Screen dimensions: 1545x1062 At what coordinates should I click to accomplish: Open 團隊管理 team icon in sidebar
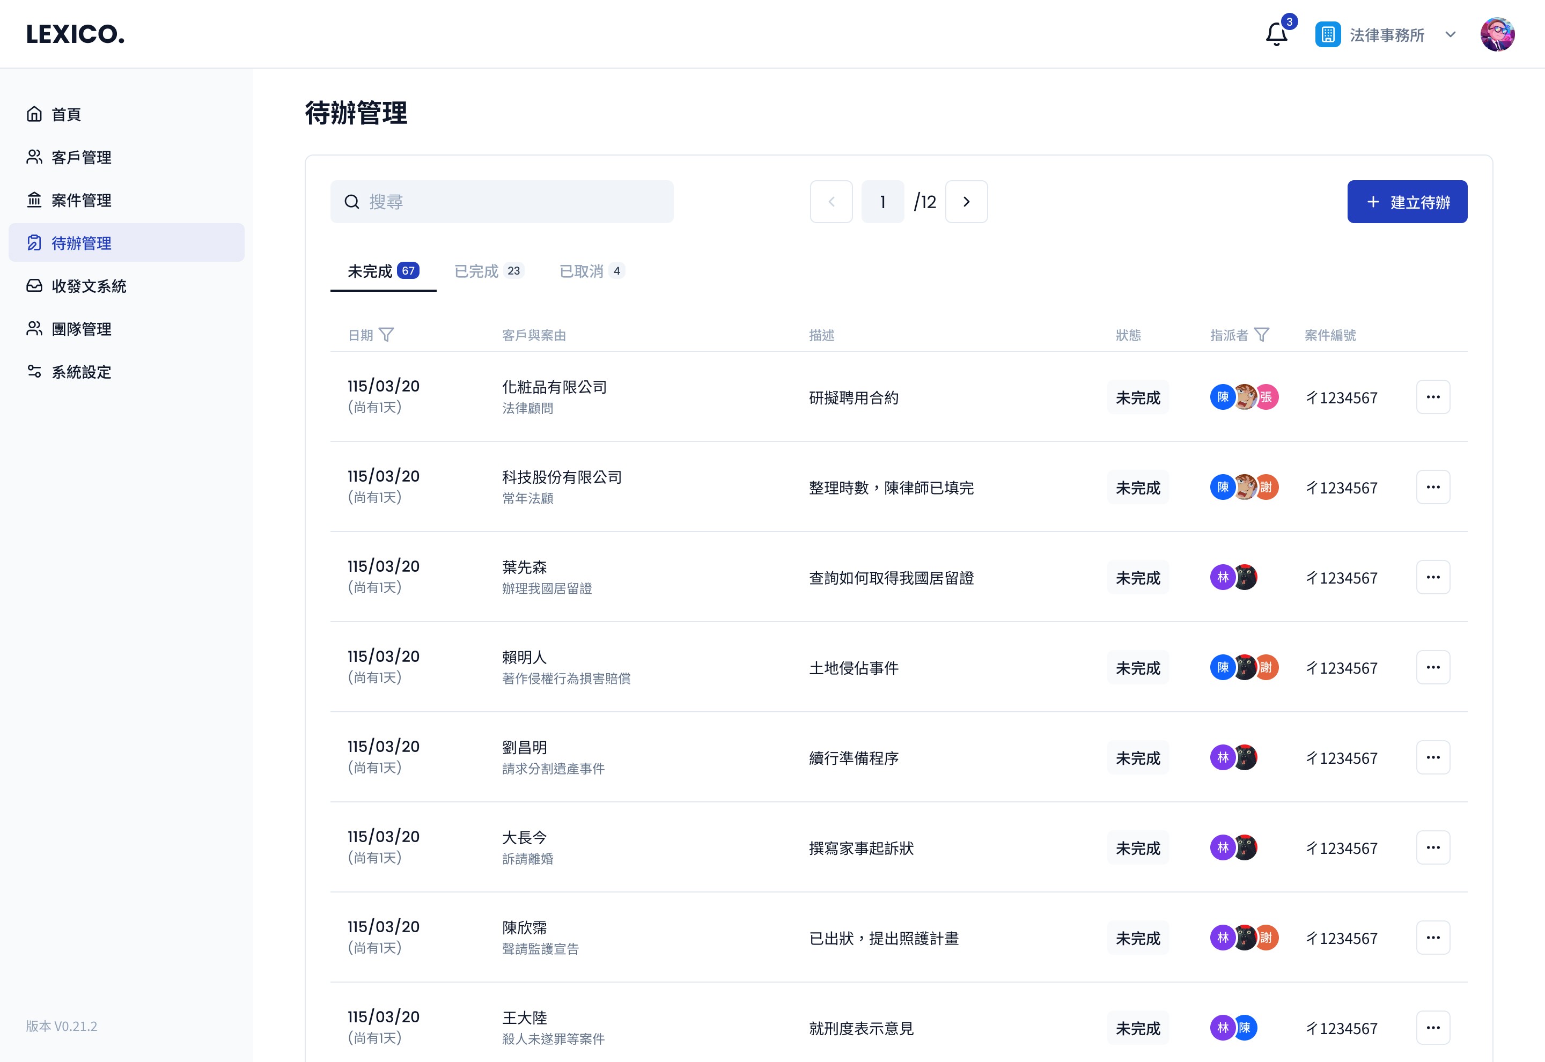(x=34, y=329)
